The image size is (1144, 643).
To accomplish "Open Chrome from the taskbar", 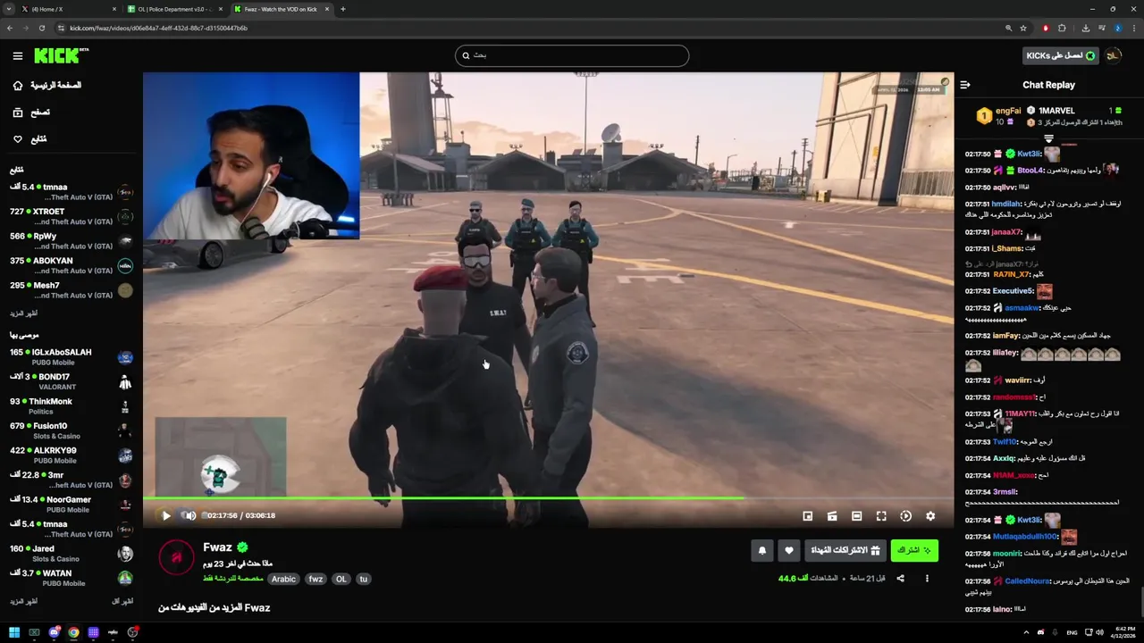I will click(73, 632).
